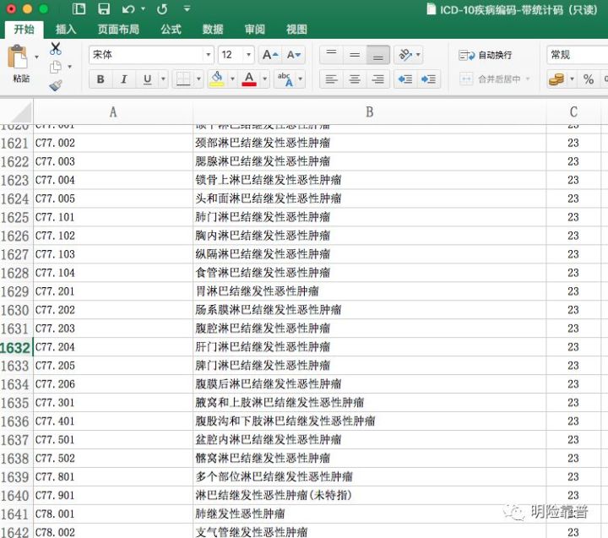608x538 pixels.
Task: Click the red font color bar
Action: pos(249,84)
